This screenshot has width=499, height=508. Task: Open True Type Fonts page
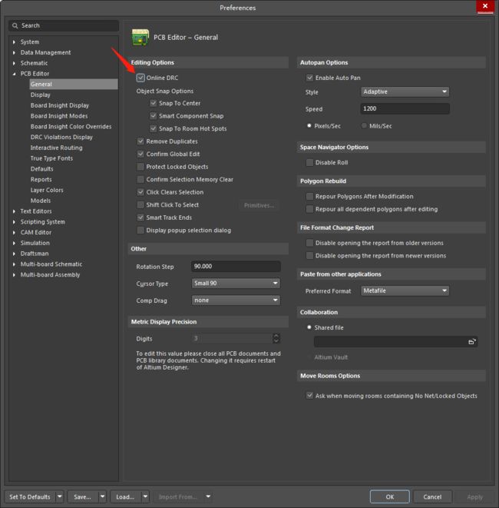[x=51, y=158]
